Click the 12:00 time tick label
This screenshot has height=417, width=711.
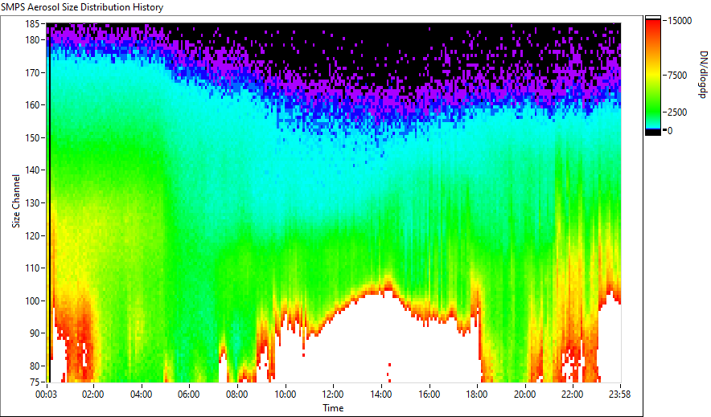333,395
